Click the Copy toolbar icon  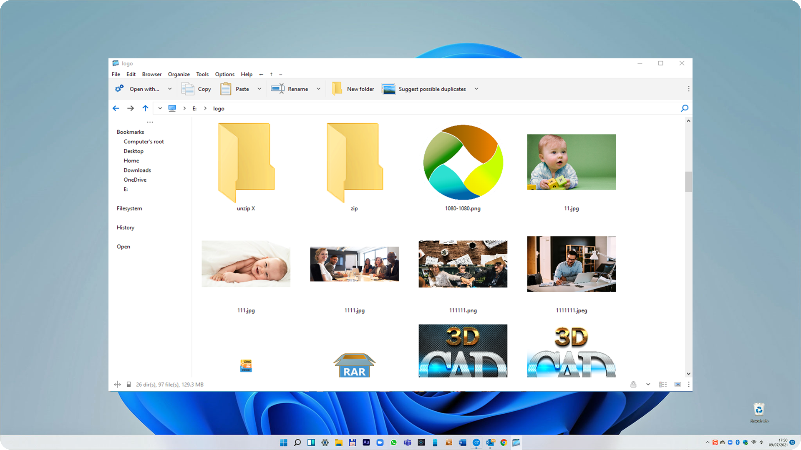pyautogui.click(x=188, y=89)
